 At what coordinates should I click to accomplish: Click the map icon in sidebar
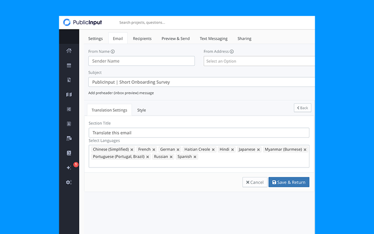[x=69, y=95]
